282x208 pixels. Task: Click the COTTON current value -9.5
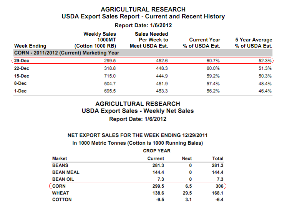point(160,200)
